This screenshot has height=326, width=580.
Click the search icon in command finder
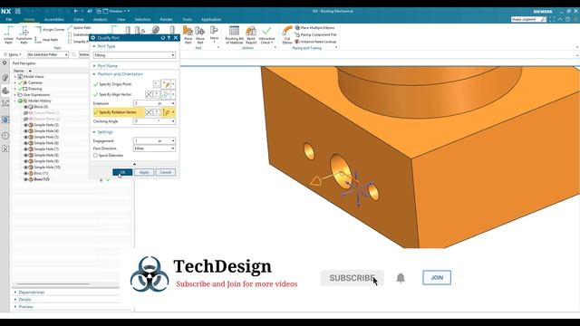(x=544, y=19)
